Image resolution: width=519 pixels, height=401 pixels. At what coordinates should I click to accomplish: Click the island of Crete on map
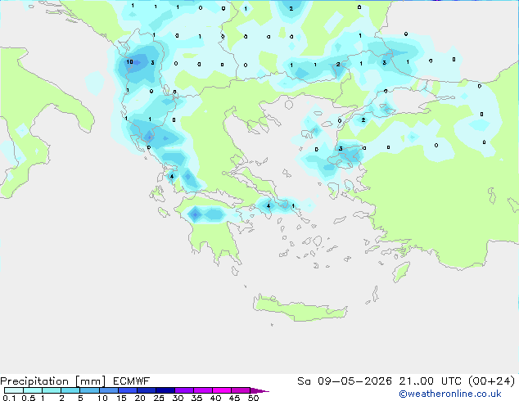tap(300, 309)
